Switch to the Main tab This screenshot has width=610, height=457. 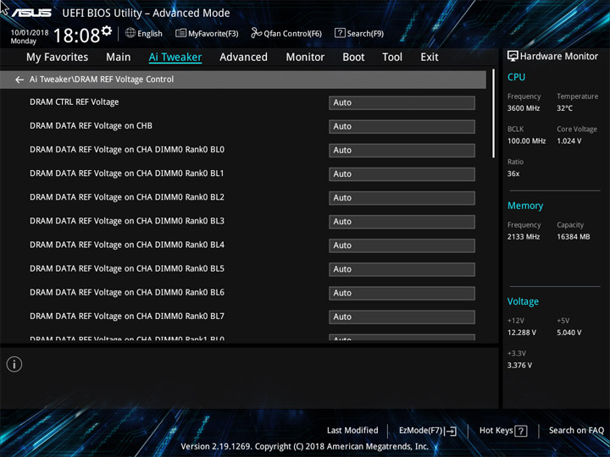[x=119, y=58]
